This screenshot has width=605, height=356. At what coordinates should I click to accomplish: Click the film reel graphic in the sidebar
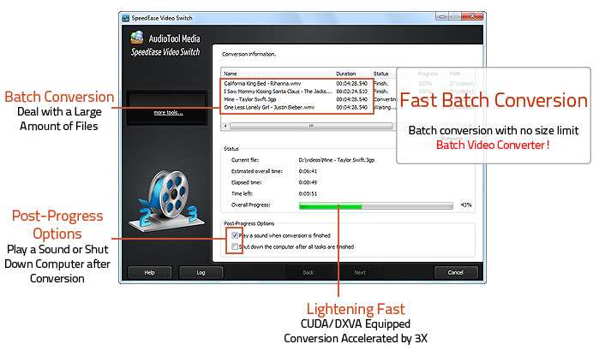(x=168, y=199)
